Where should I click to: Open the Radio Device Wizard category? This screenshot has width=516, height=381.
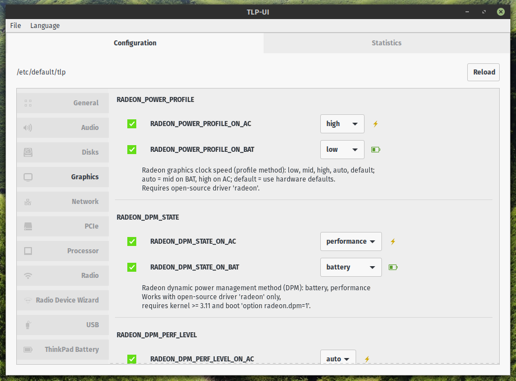point(63,300)
